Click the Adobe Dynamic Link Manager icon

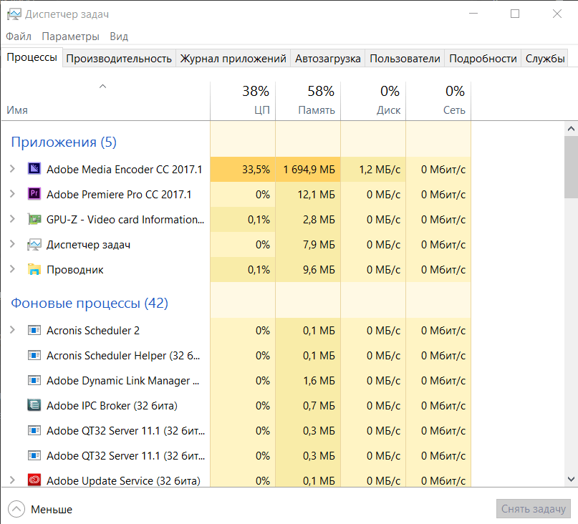coord(34,380)
